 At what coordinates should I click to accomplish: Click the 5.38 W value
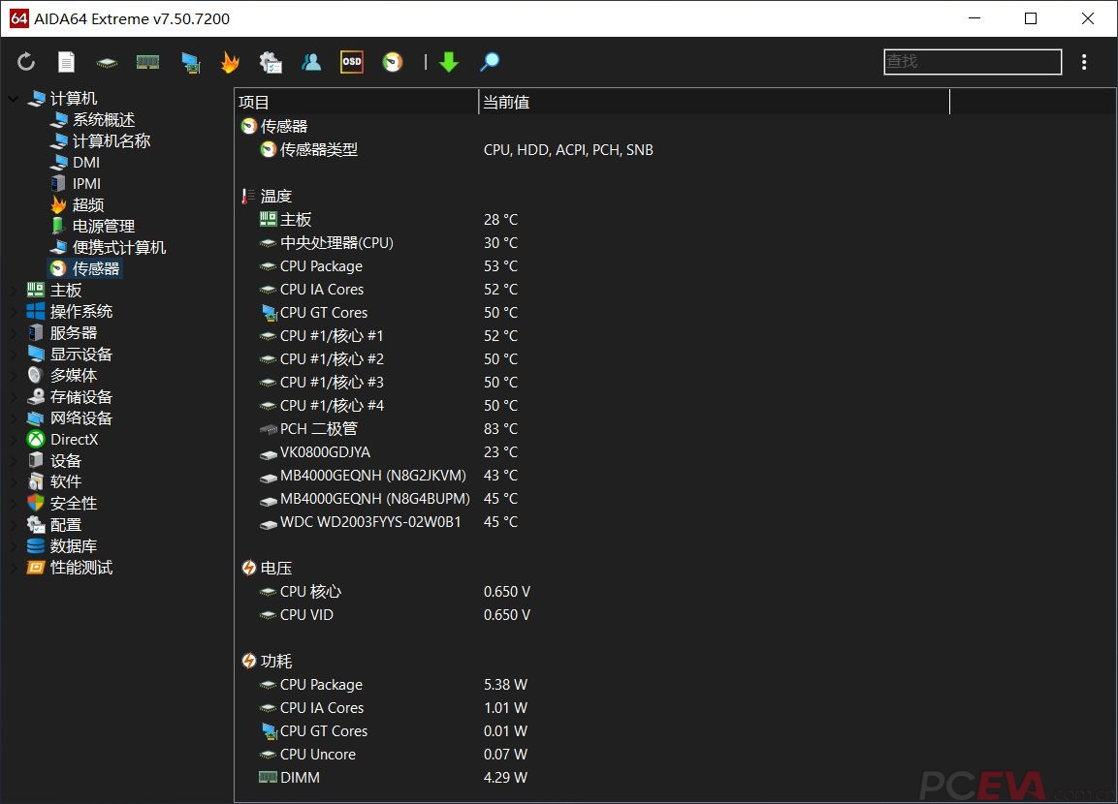[505, 684]
